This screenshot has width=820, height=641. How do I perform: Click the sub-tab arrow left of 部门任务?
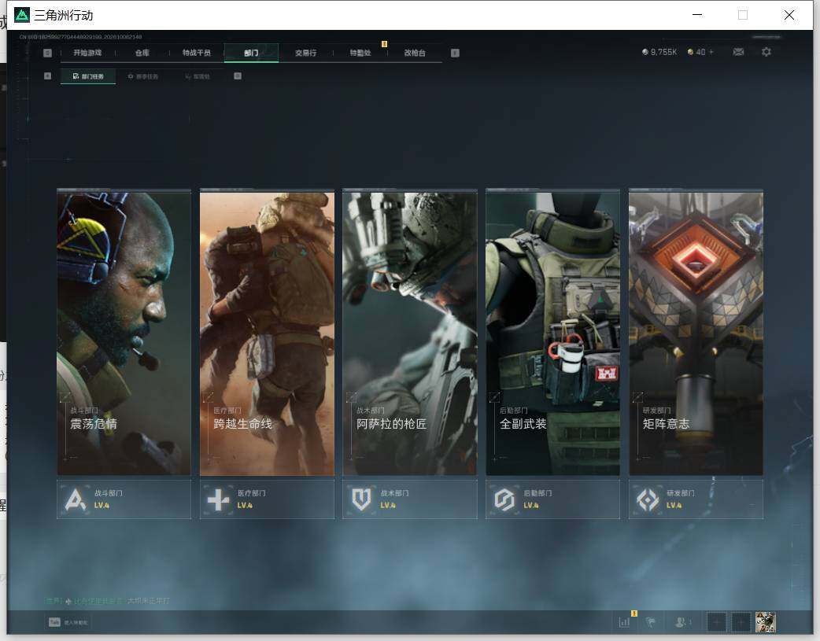coord(47,76)
